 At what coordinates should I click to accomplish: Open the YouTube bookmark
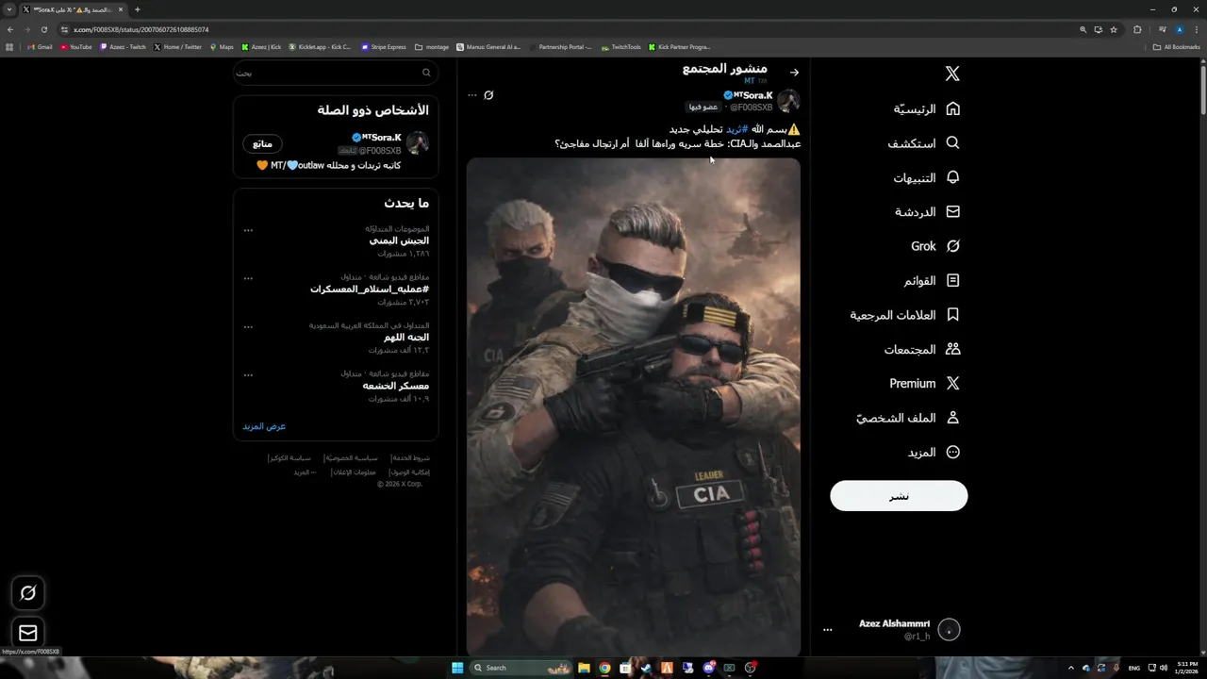pyautogui.click(x=76, y=47)
